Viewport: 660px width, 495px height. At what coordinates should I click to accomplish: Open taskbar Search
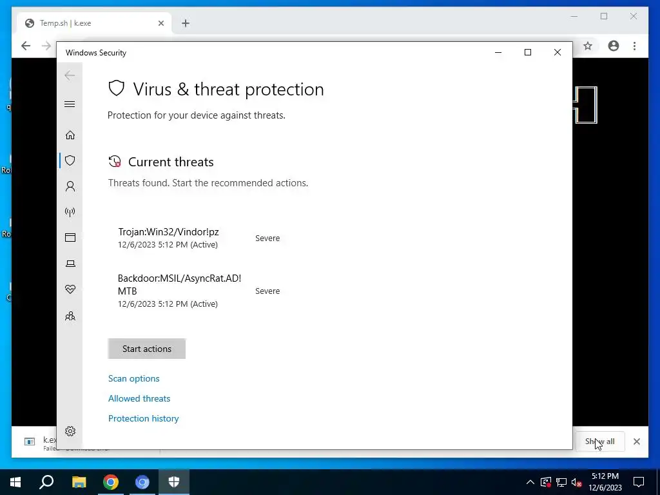pyautogui.click(x=46, y=481)
